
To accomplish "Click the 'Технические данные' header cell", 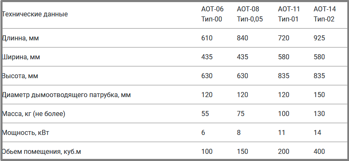I will coord(35,14).
